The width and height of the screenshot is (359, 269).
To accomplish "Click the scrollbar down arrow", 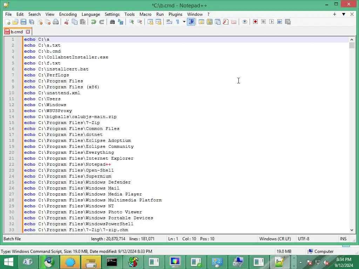I will tap(352, 230).
